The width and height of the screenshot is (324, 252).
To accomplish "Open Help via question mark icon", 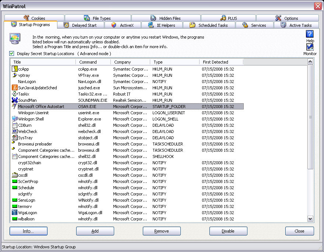I will (310, 34).
